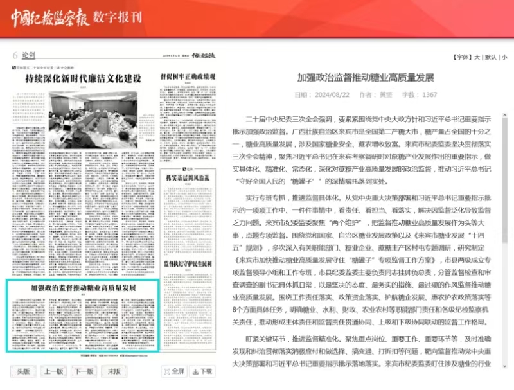Click the scrollbar up arrow
The width and height of the screenshot is (514, 390).
[504, 116]
